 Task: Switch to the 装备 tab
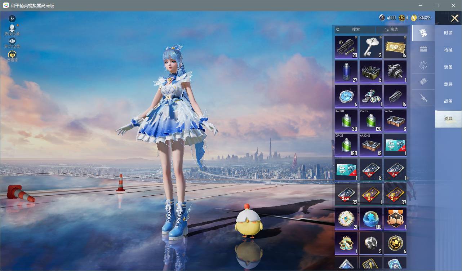[448, 67]
